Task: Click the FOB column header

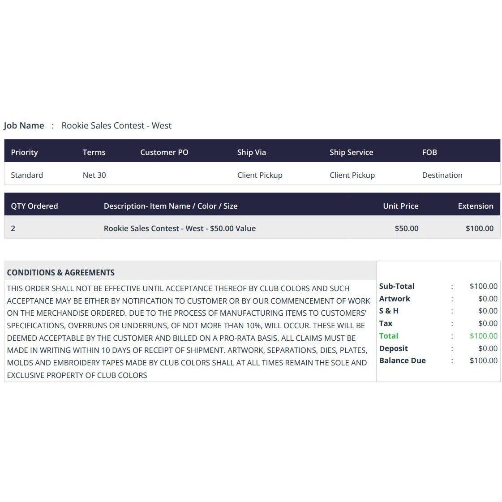Action: [429, 152]
